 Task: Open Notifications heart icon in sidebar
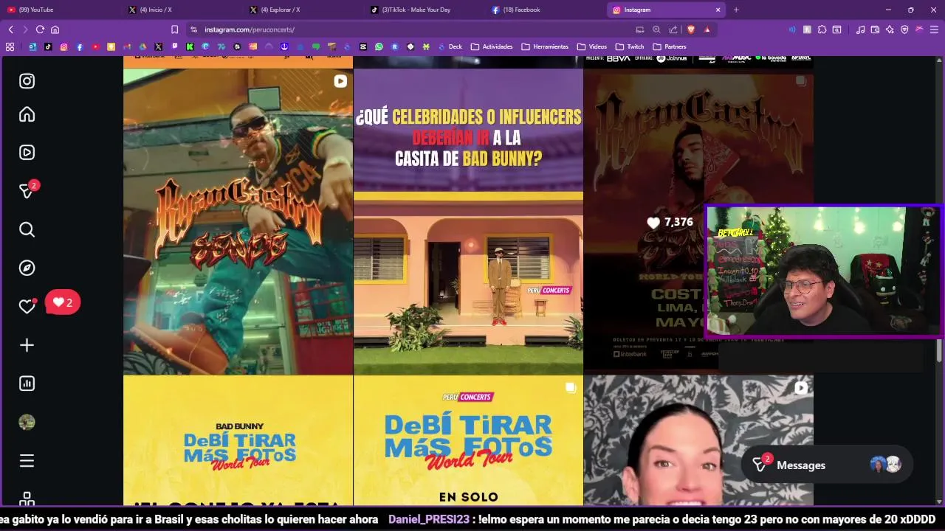click(27, 306)
